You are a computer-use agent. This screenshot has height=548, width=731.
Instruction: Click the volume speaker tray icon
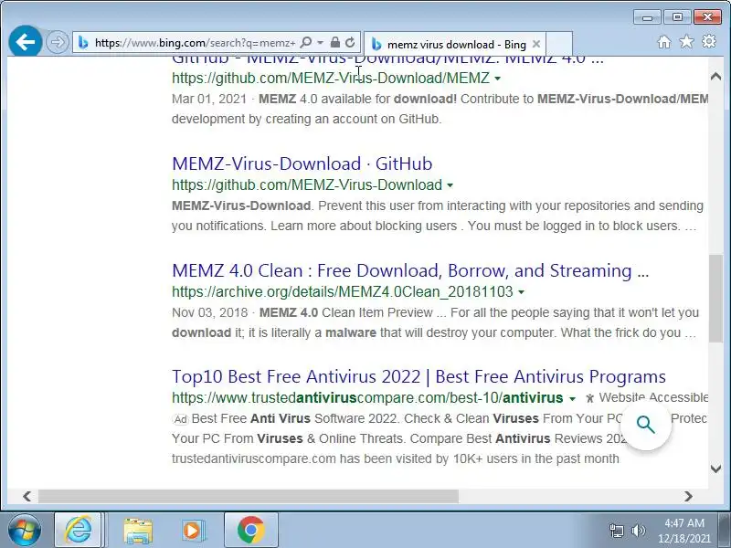coord(638,531)
